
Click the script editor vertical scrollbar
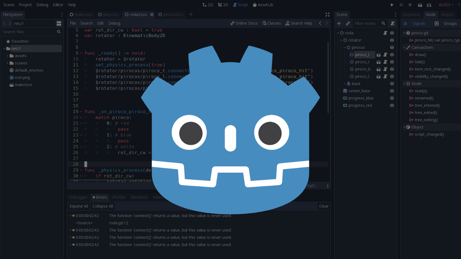328,77
